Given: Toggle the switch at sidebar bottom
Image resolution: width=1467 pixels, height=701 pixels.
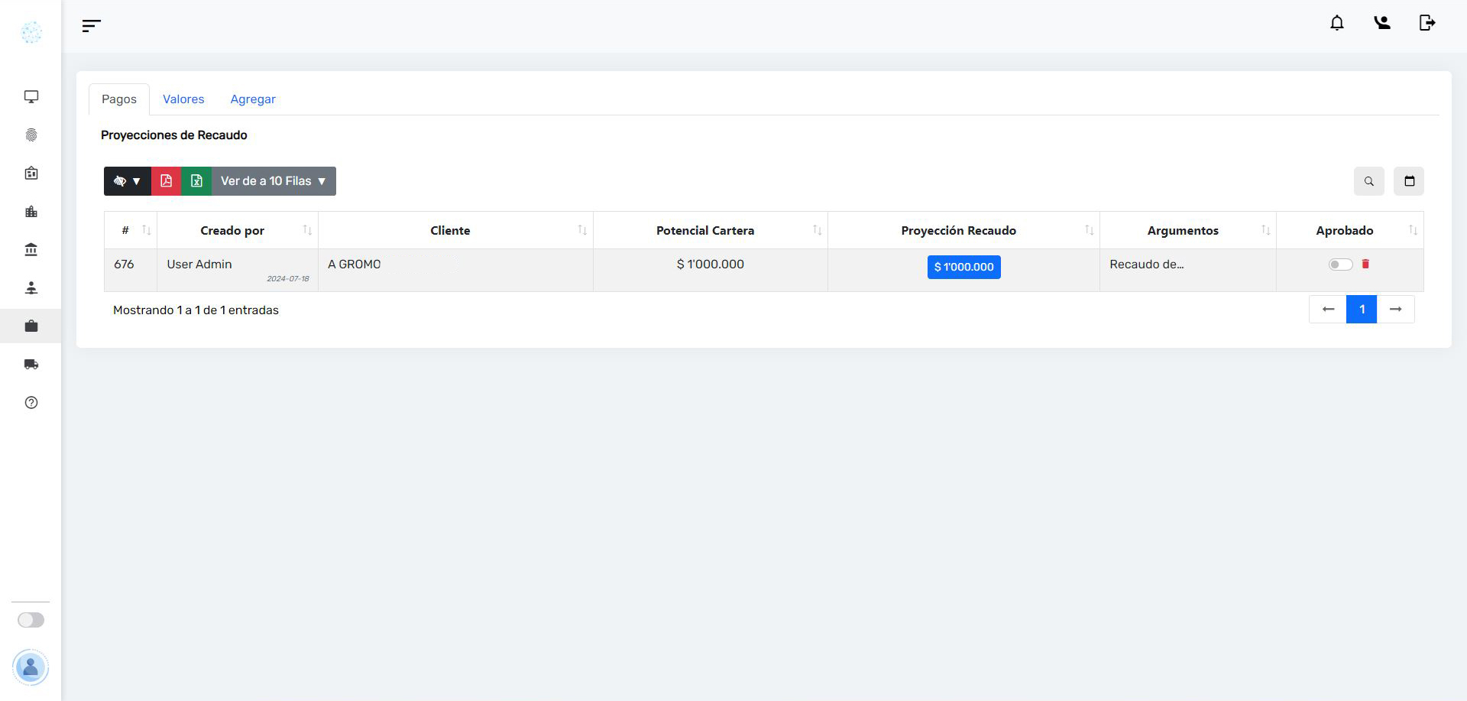Looking at the screenshot, I should (x=31, y=620).
